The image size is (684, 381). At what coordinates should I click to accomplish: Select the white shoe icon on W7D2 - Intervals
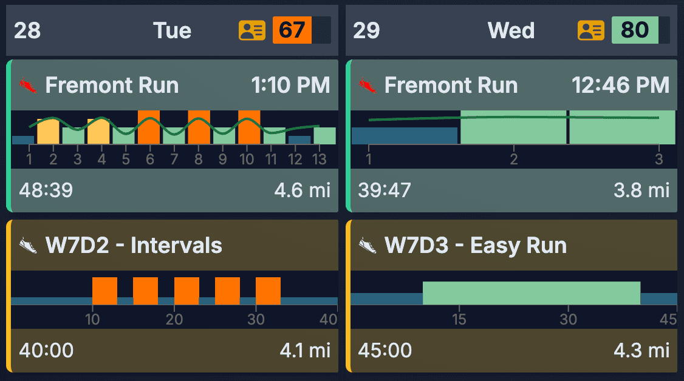point(28,245)
